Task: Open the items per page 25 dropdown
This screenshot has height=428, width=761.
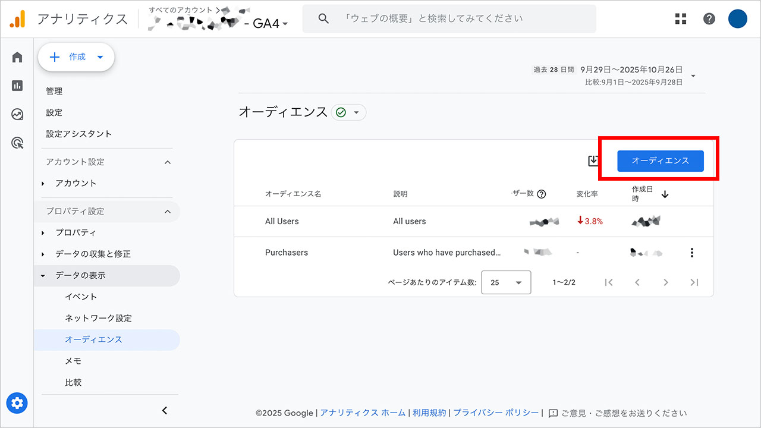Action: tap(506, 283)
